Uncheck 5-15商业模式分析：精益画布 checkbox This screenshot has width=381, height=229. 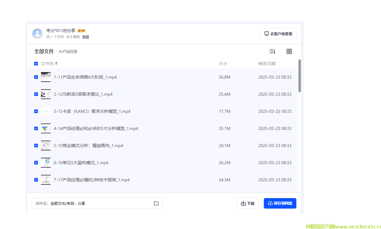click(36, 146)
